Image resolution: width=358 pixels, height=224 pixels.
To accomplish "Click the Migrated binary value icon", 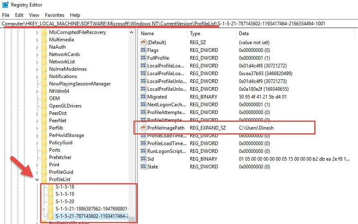I will 143,96.
